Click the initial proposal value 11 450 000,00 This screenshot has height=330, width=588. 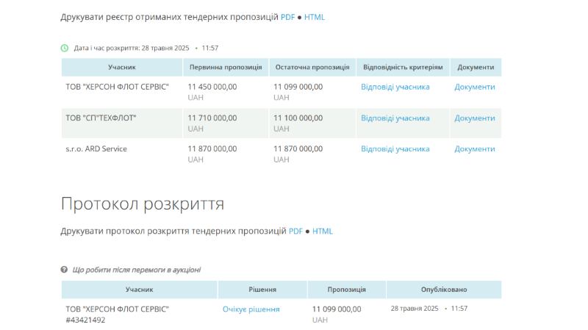[x=212, y=87]
